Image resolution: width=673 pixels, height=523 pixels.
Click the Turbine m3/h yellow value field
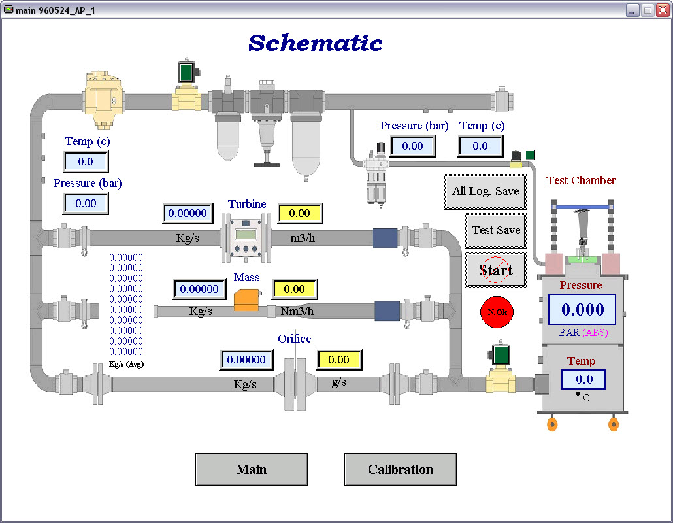point(300,213)
